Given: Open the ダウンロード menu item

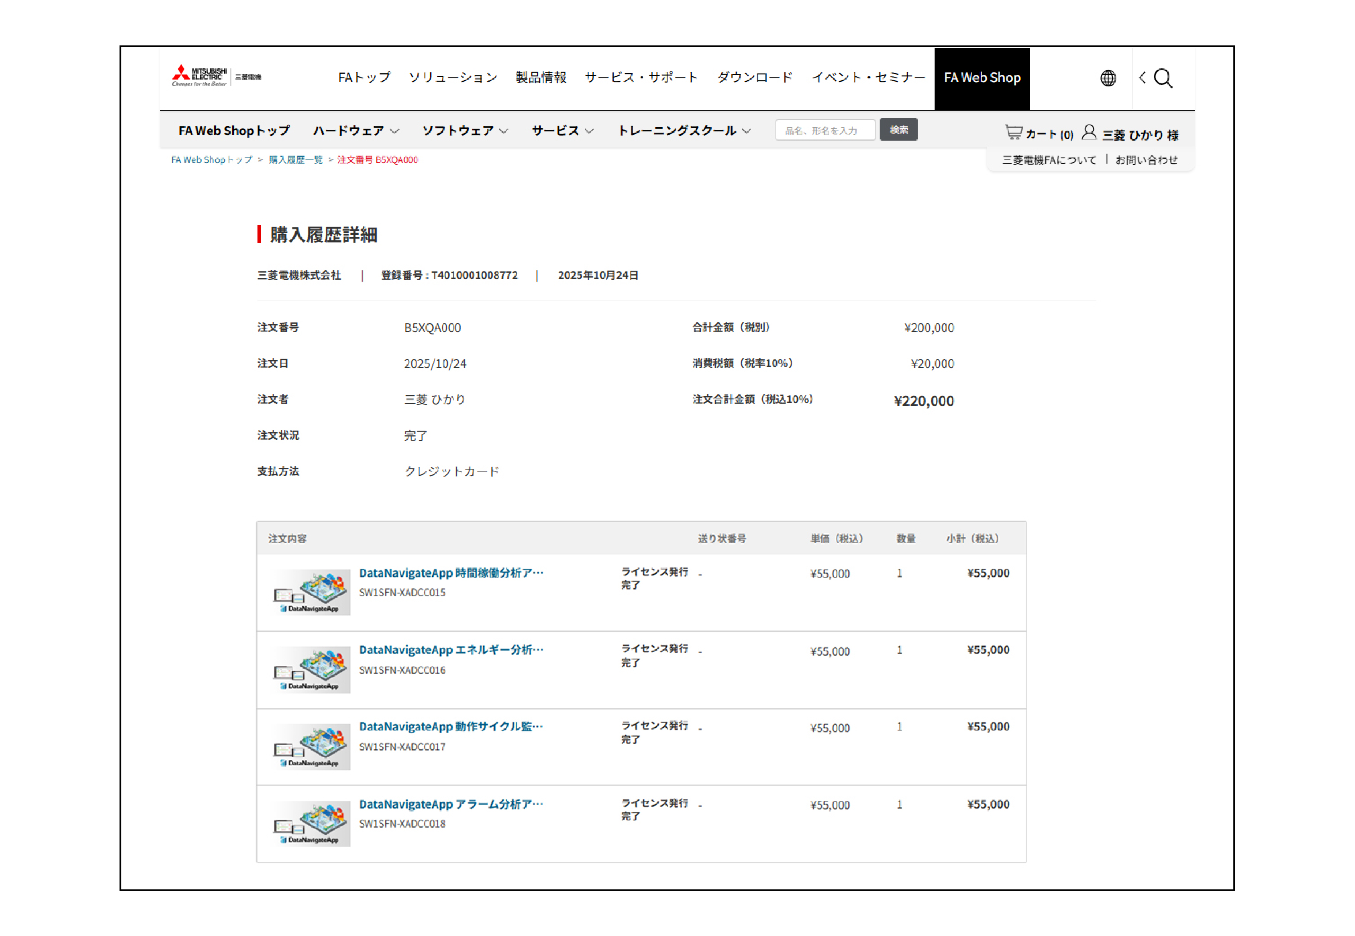Looking at the screenshot, I should pos(754,77).
